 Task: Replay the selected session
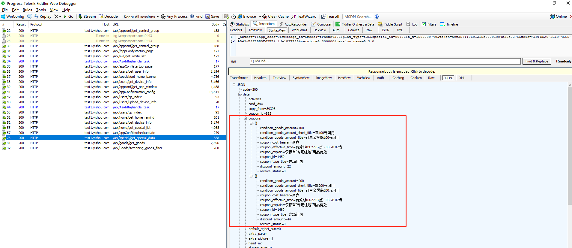(43, 17)
